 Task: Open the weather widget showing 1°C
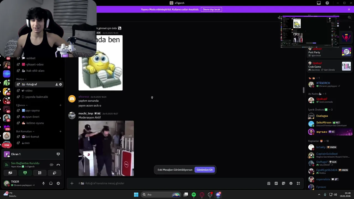coord(10,195)
